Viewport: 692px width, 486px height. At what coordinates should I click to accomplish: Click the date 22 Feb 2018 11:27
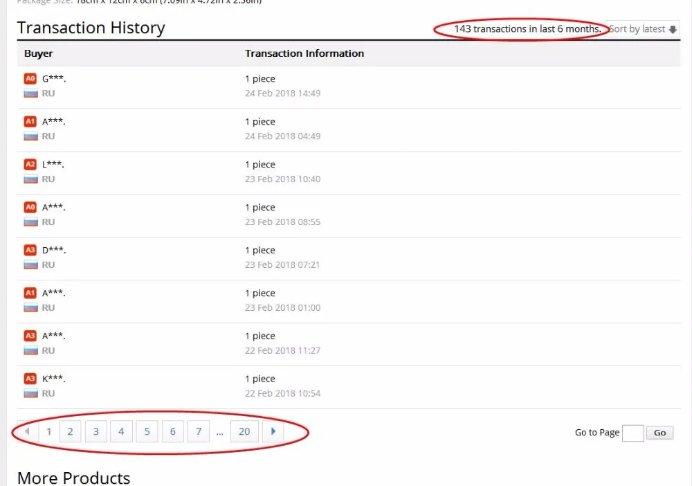point(283,350)
